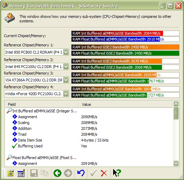Expand the VIA KT266A chipset dropdown
Screen dimensions: 184x180
click(x=66, y=80)
